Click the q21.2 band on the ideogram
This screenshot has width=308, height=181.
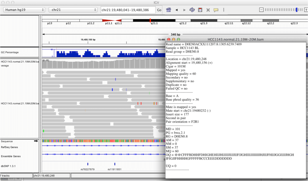pyautogui.click(x=183, y=20)
